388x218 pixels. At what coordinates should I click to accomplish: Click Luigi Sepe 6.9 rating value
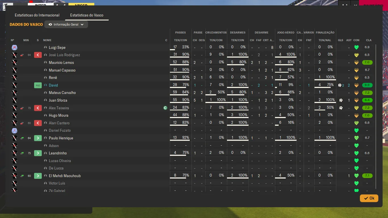pyautogui.click(x=367, y=47)
